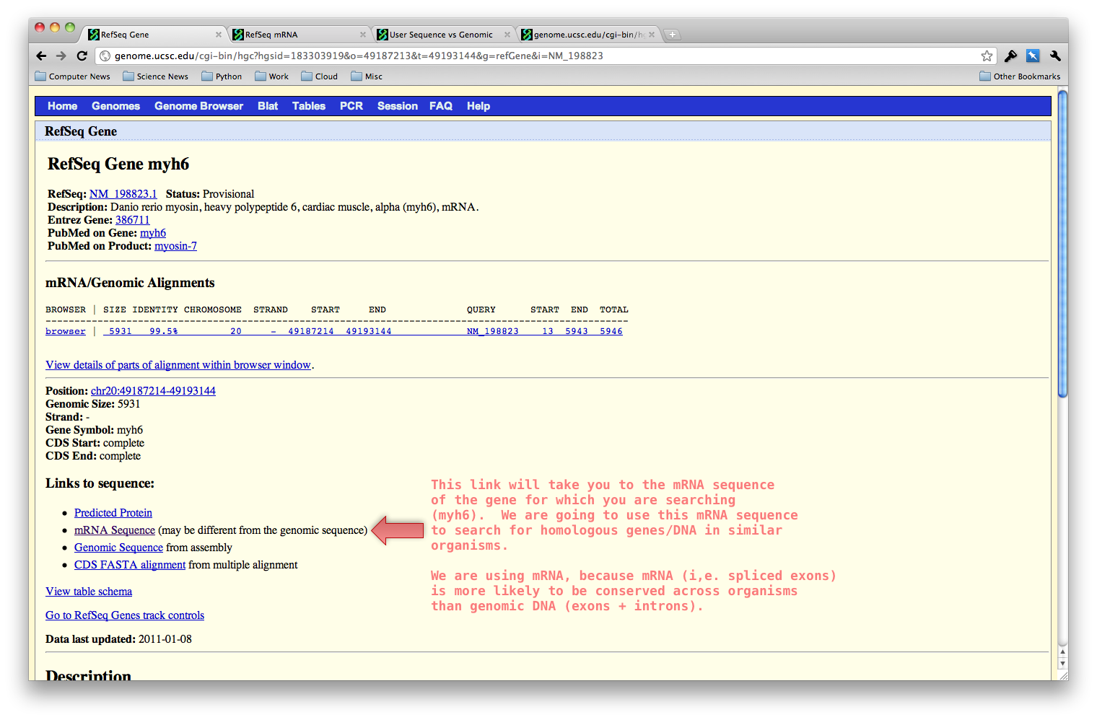
Task: Open the Other Bookmarks folder
Action: pos(1020,76)
